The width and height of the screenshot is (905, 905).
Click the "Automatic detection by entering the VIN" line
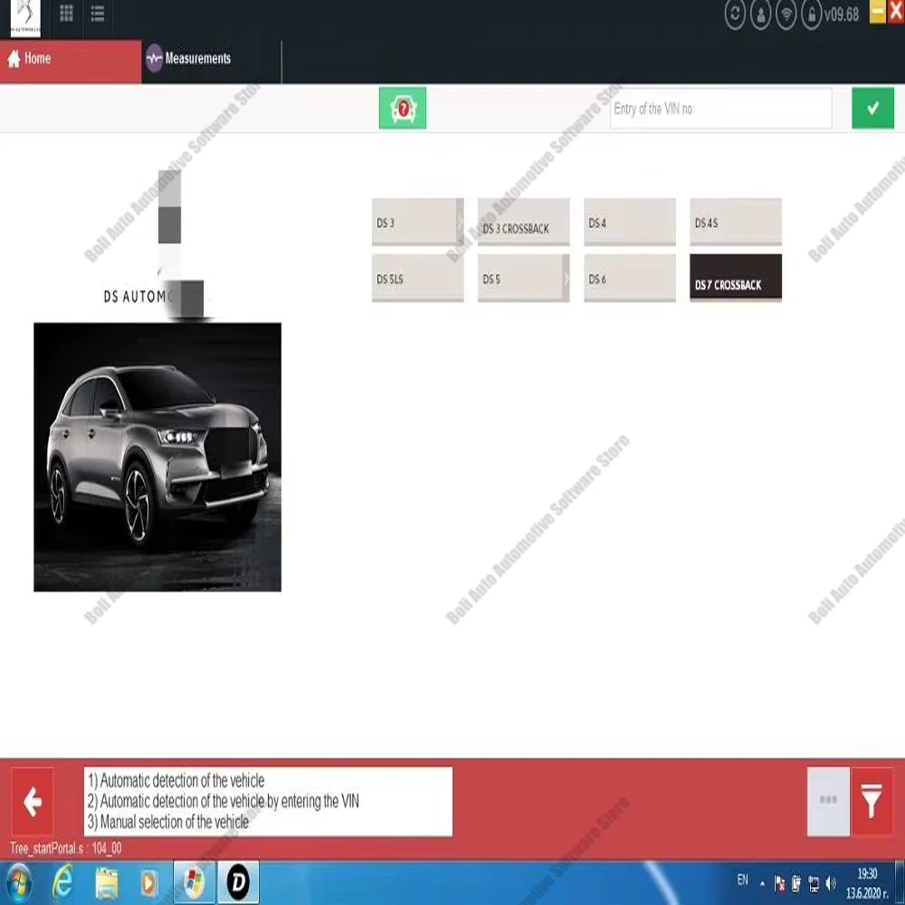click(224, 801)
